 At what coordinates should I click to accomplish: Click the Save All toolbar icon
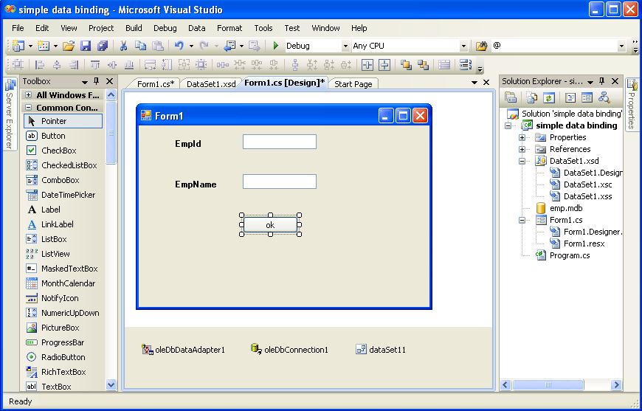(103, 46)
